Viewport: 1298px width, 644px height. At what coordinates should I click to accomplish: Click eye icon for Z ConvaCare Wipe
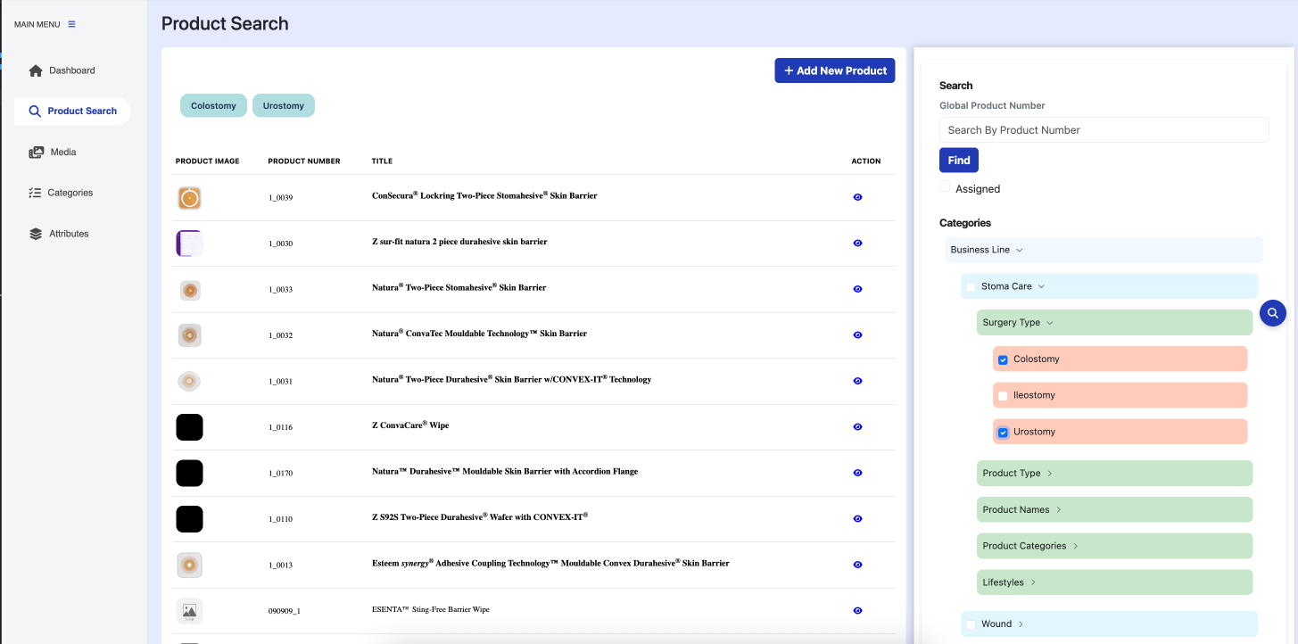(x=857, y=426)
